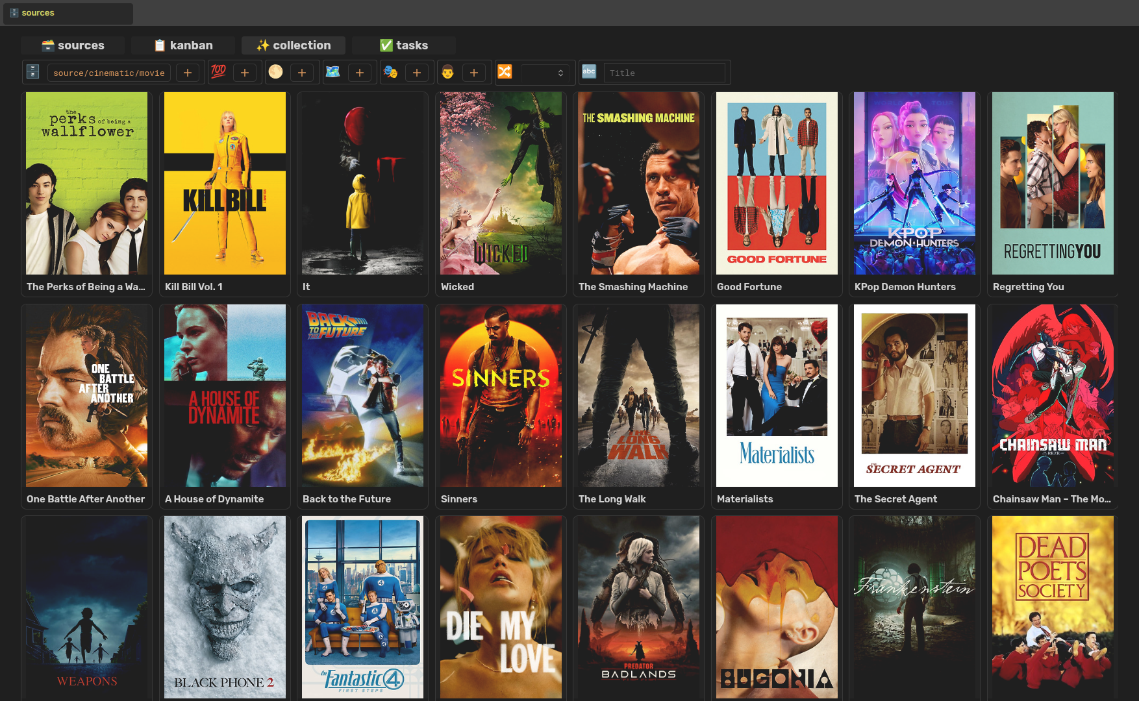This screenshot has width=1139, height=701.
Task: Add filter with plus next to source/cinematic/movie
Action: 188,73
